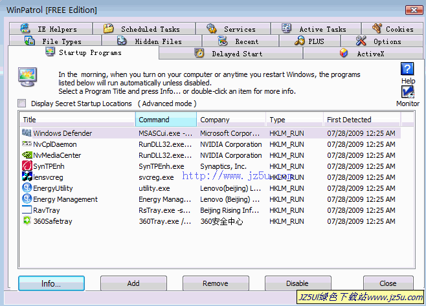Switch to the Services tab
Viewport: 426px width, 306px height.
point(233,28)
